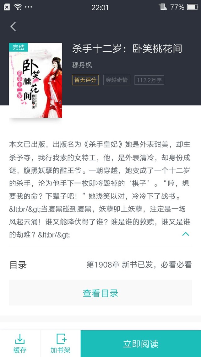The image size is (201, 357).
Task: Select the 穿越奇情 genre tag
Action: 117,80
